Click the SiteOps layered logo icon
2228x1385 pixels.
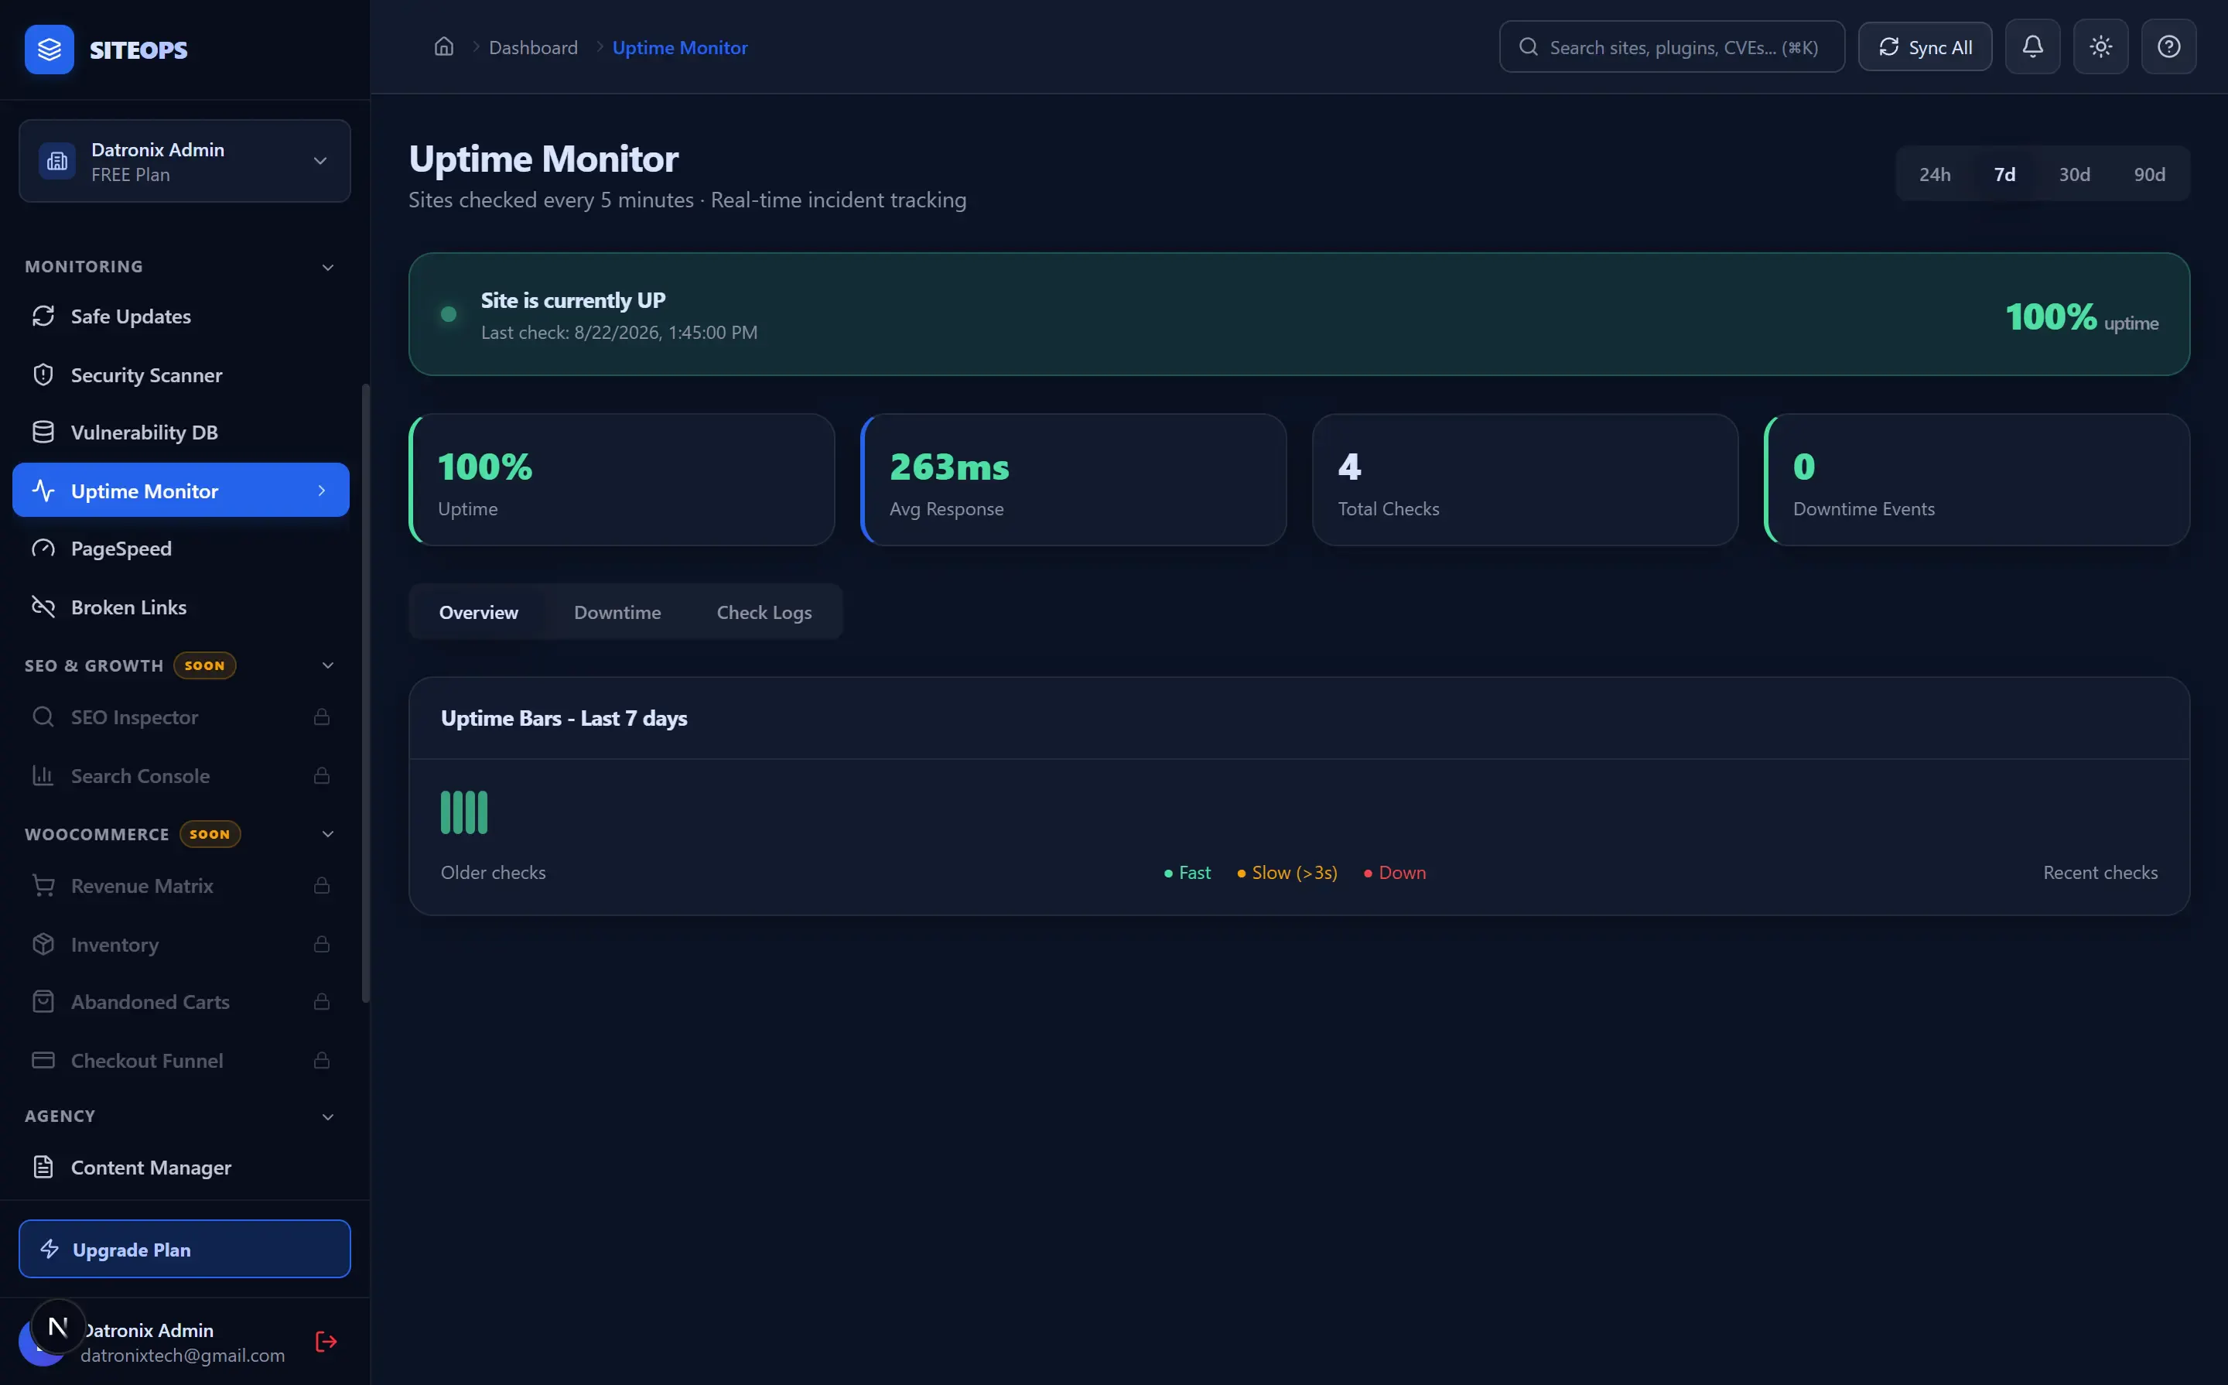pos(50,50)
